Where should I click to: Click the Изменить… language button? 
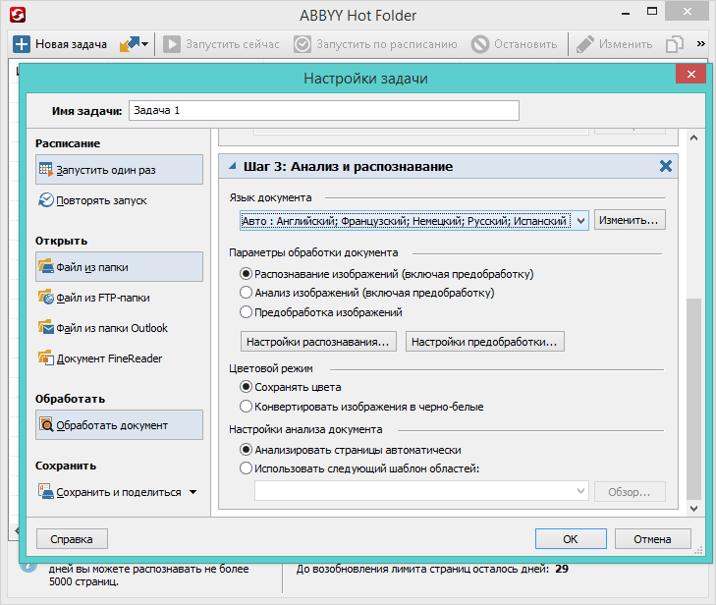tap(630, 220)
